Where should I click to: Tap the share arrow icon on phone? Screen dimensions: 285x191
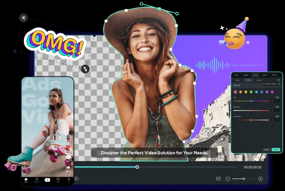[x=68, y=167]
